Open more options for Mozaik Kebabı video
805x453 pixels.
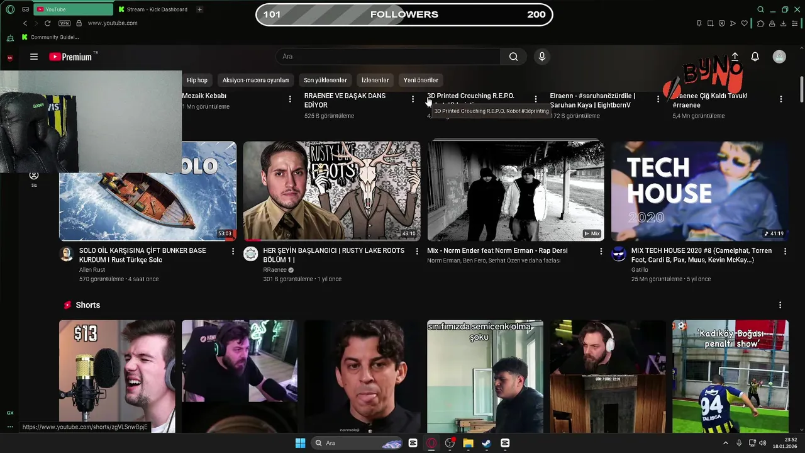[x=290, y=99]
